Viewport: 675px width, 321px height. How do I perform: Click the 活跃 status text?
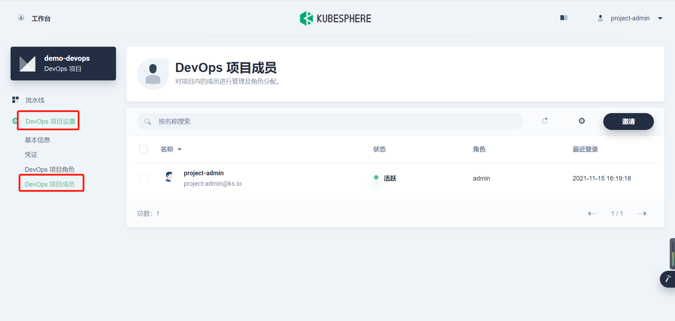(390, 178)
